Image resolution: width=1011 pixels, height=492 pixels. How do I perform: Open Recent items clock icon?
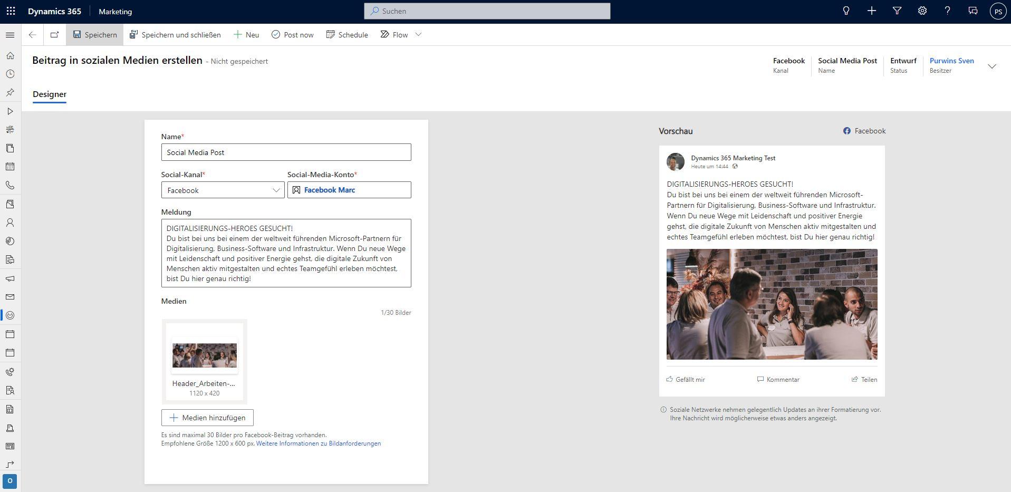pos(10,74)
